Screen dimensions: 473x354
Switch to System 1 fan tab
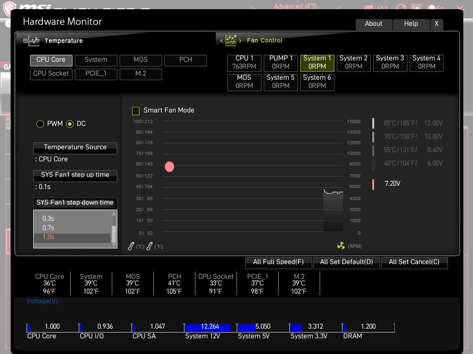317,63
